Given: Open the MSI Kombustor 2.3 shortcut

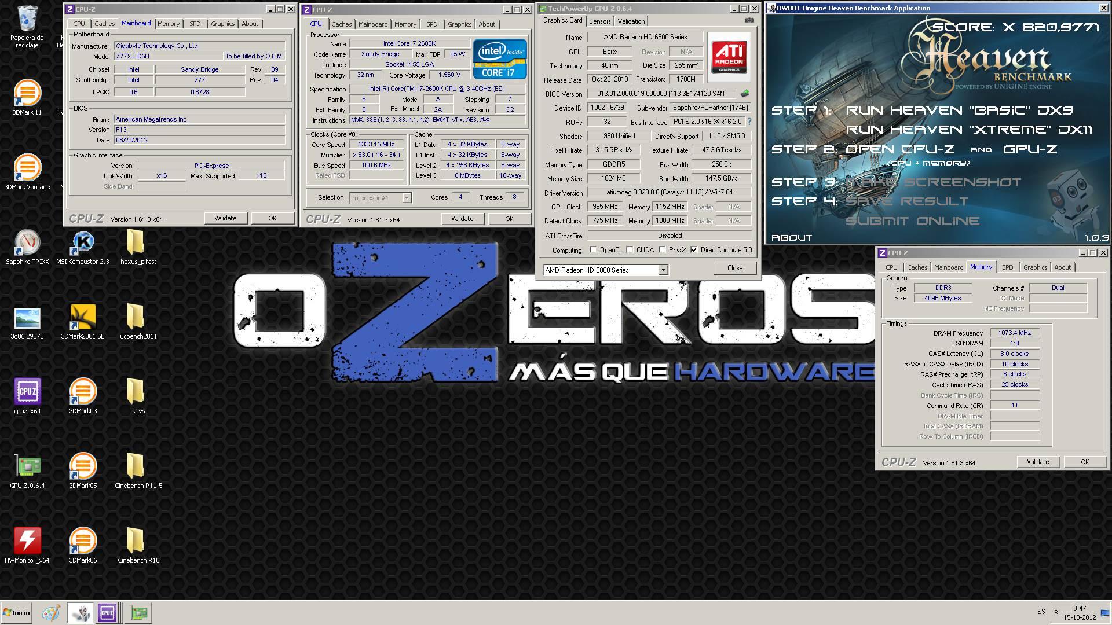Looking at the screenshot, I should pos(83,248).
